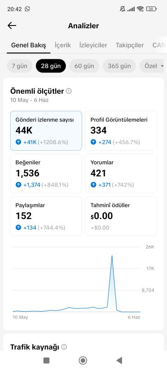The image size is (167, 371).
Task: Select the Beğeniler metric card
Action: (46, 173)
